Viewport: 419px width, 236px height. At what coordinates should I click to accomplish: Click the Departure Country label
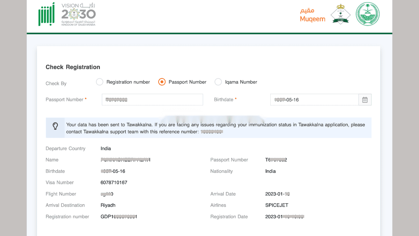66,149
